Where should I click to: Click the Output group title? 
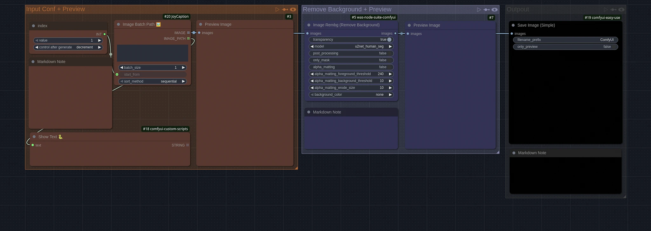[517, 10]
